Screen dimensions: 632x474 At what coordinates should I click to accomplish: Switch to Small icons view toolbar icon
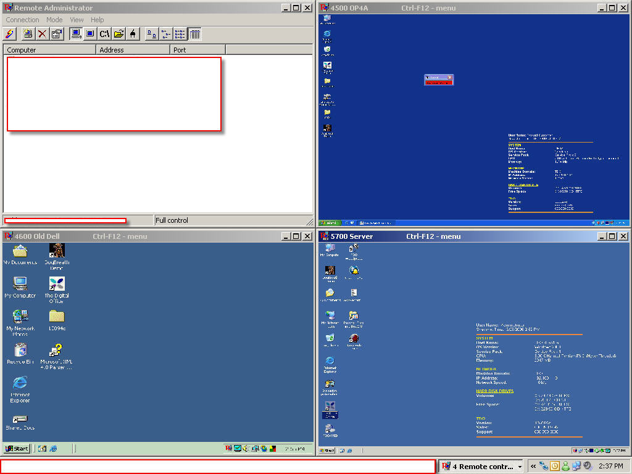point(166,34)
